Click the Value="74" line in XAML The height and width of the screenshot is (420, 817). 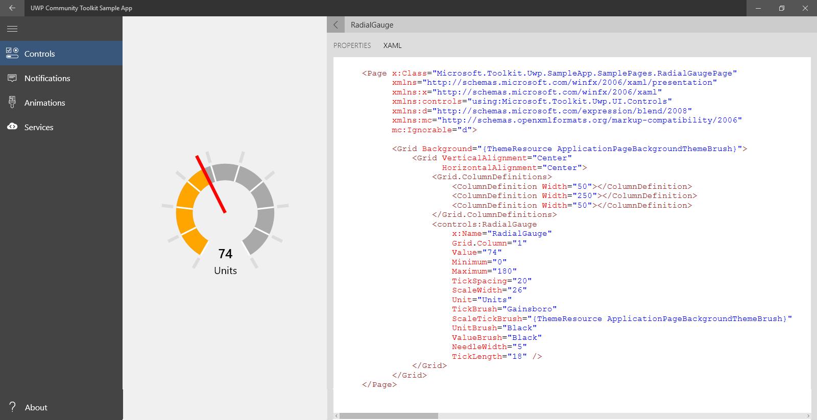point(477,252)
